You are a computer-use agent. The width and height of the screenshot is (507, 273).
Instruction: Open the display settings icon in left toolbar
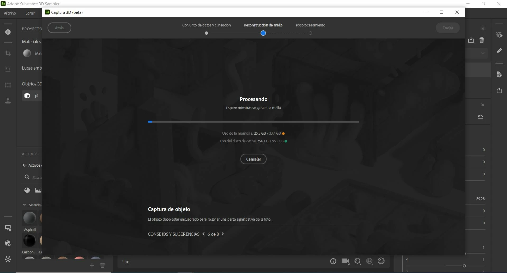click(8, 228)
